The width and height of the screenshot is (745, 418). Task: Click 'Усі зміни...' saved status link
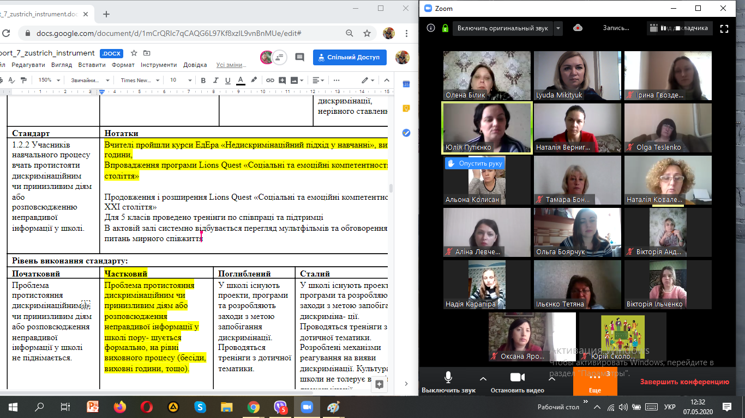(231, 65)
